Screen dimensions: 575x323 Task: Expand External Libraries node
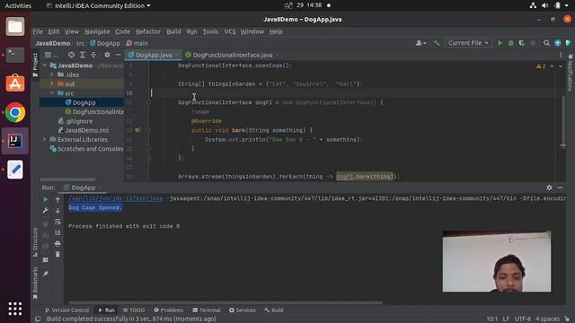(x=45, y=140)
